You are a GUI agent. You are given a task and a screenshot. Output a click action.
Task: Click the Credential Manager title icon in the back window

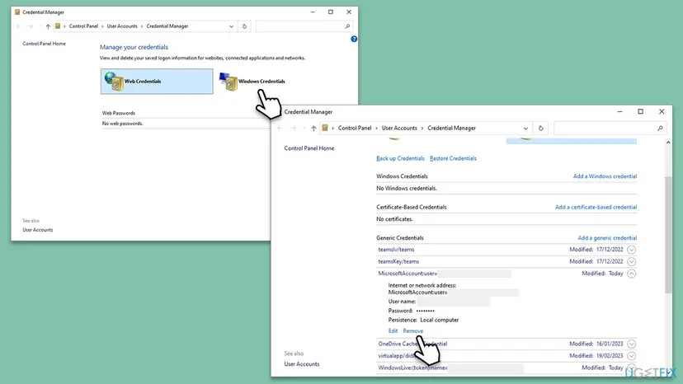(x=17, y=12)
